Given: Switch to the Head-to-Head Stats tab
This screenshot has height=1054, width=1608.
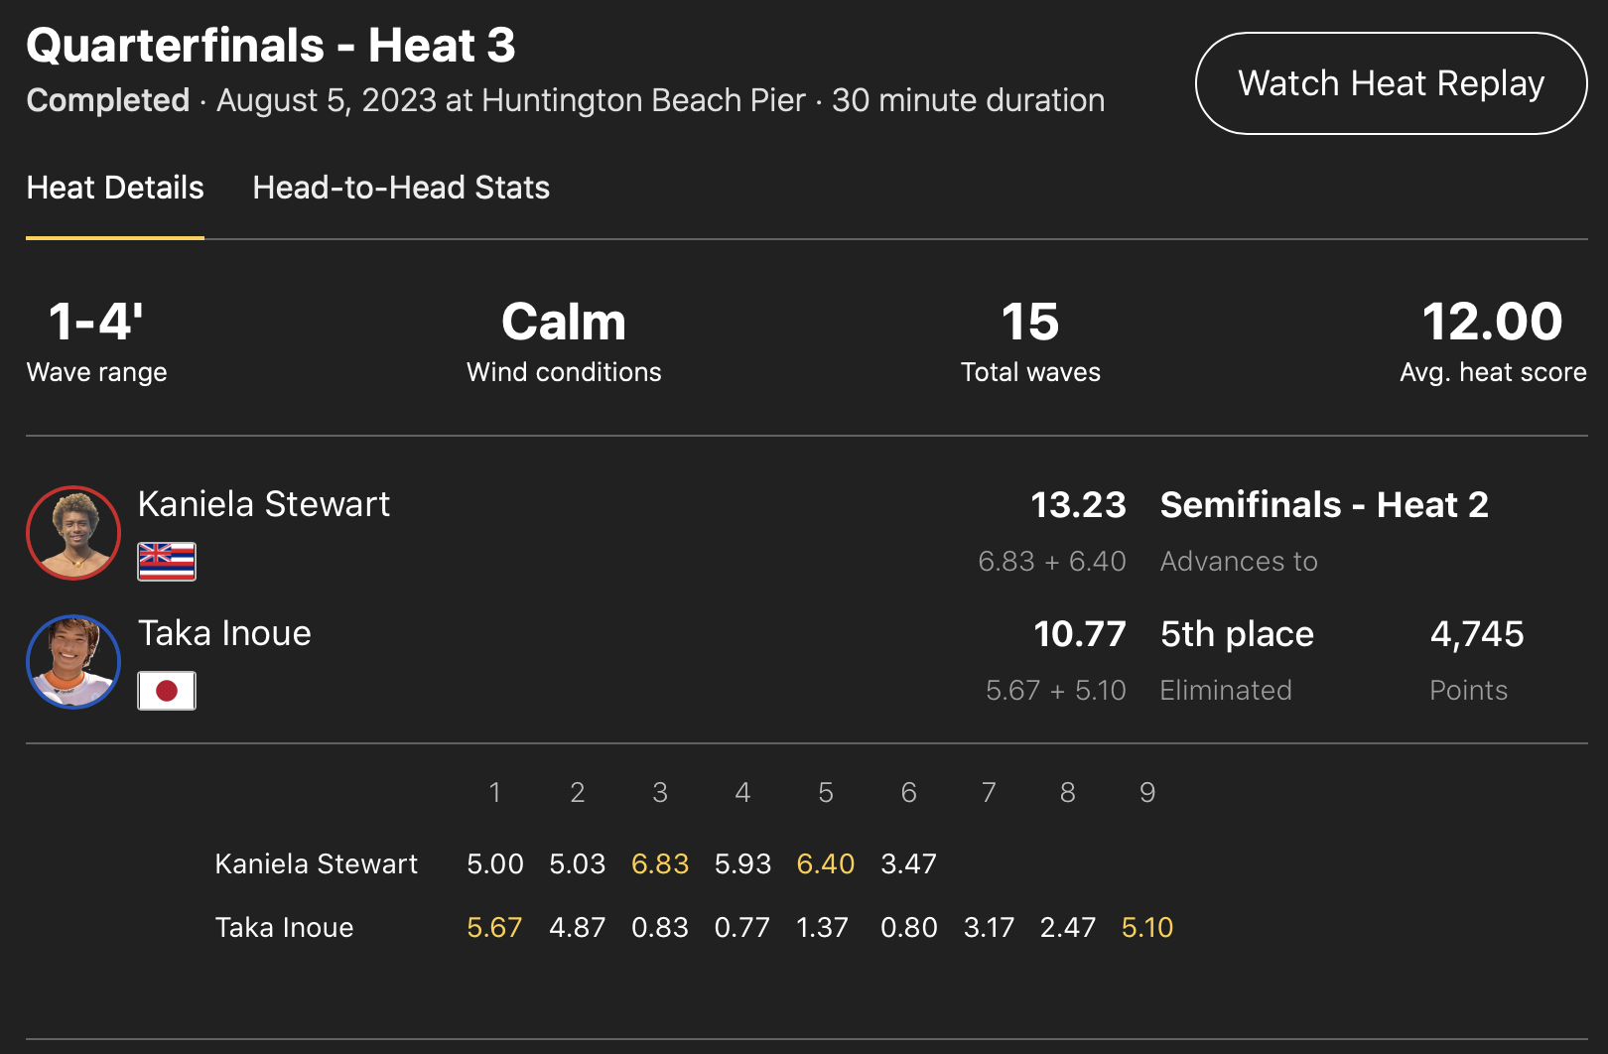Looking at the screenshot, I should coord(401,188).
